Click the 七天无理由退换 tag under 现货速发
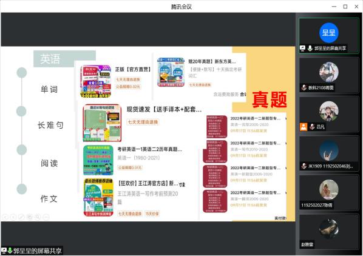 click(143, 122)
